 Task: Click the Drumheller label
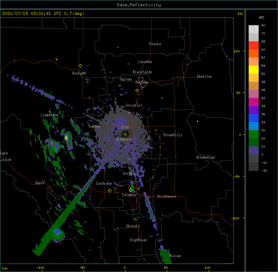pos(206,157)
